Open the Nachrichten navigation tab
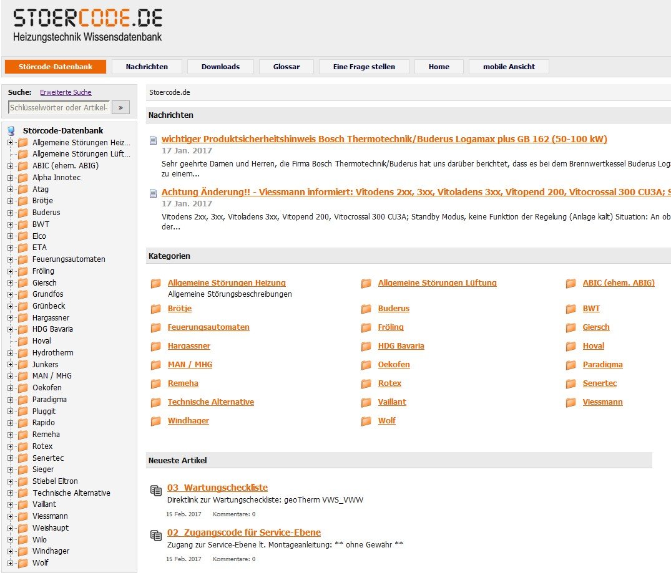The image size is (671, 573). click(x=147, y=67)
